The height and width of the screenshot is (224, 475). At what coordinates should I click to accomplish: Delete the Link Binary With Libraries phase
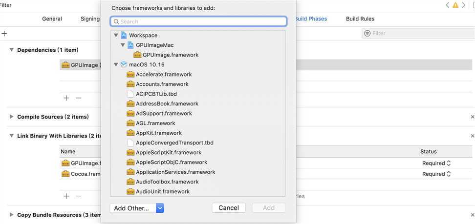point(472,136)
